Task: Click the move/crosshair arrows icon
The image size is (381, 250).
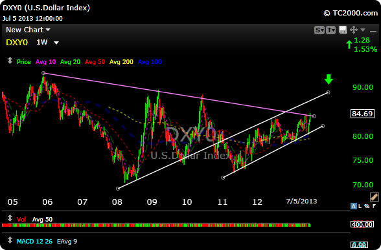Action: (x=354, y=30)
